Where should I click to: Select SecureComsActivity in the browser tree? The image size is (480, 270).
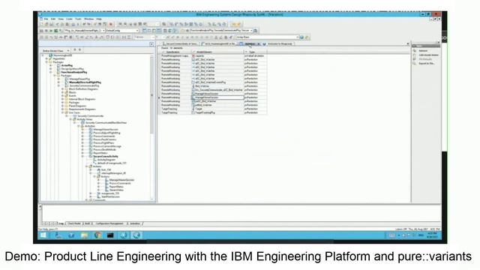tap(106, 157)
